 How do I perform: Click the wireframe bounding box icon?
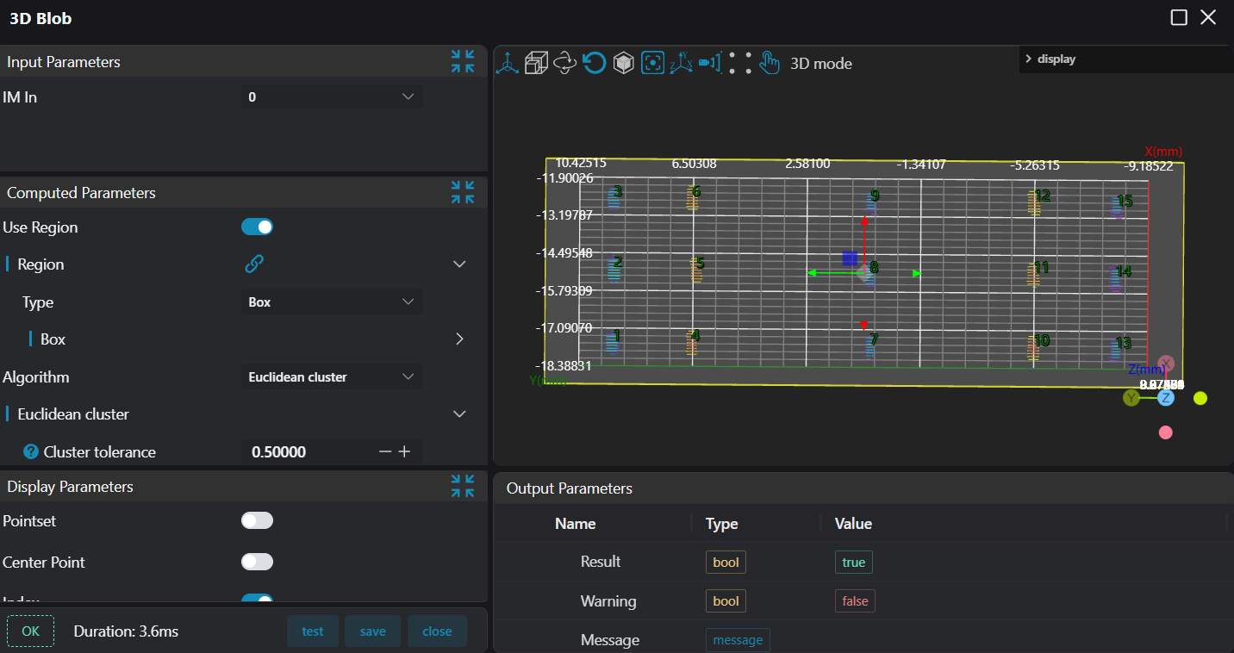pyautogui.click(x=536, y=63)
